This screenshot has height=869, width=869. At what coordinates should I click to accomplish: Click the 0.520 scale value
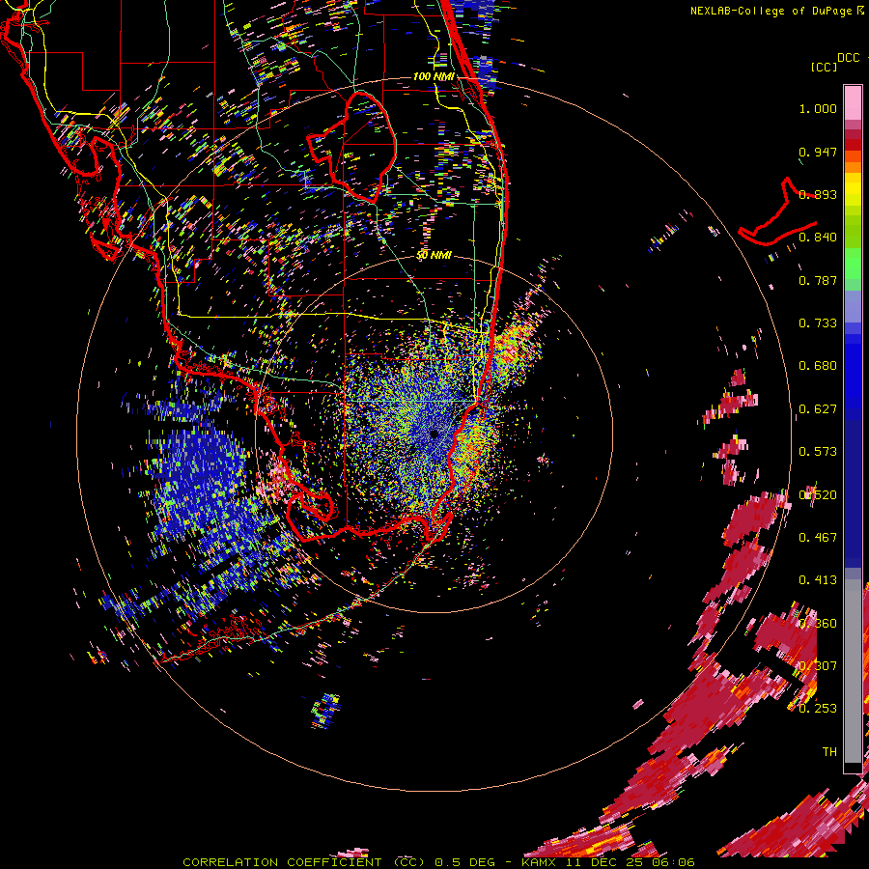pos(818,495)
